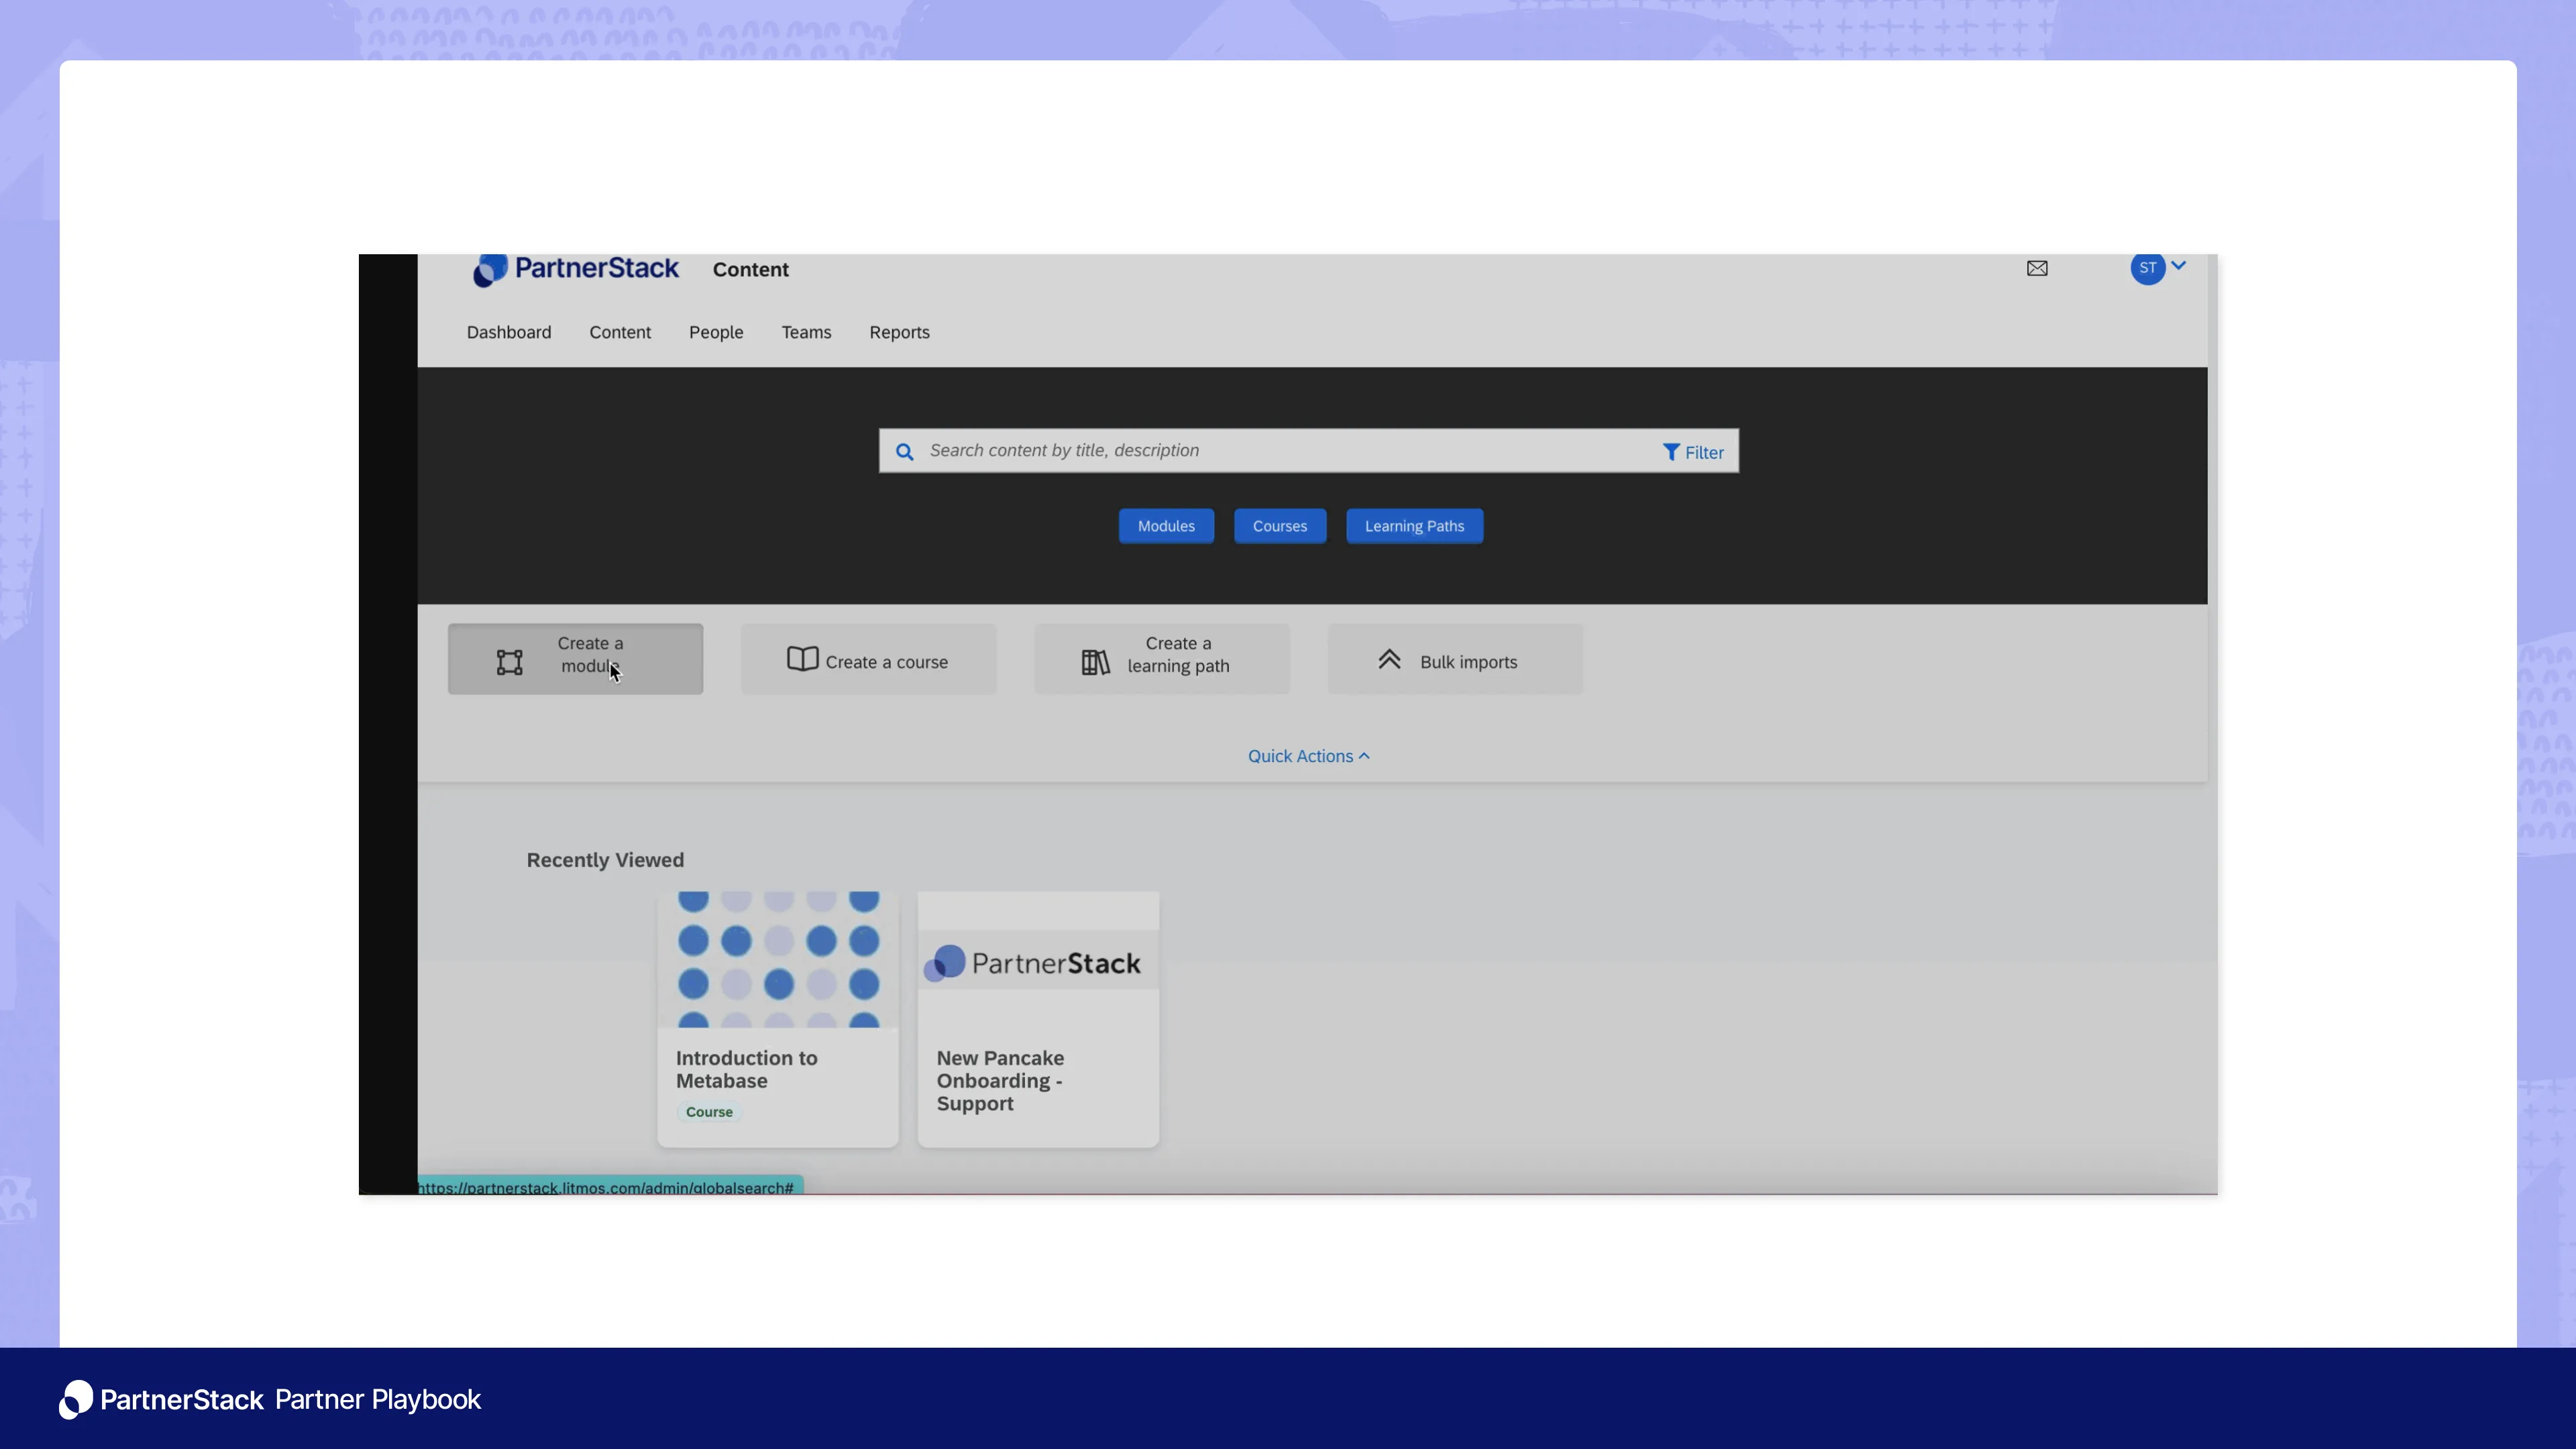Click the PartnerStack logo in header
This screenshot has height=1449, width=2576.
(576, 269)
